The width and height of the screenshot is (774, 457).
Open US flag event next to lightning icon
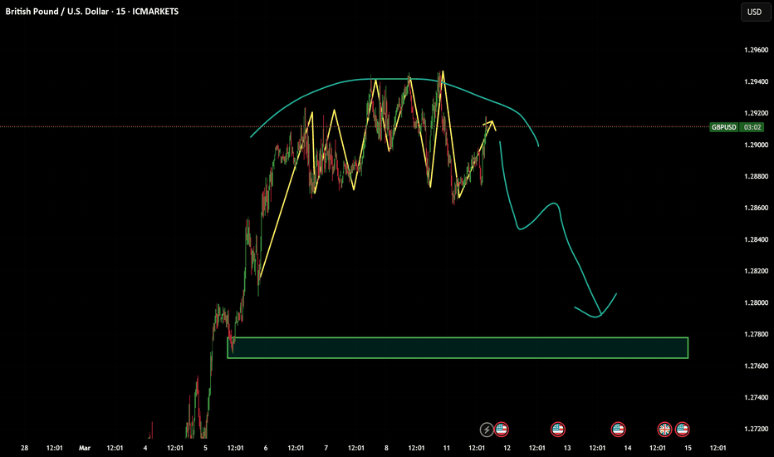[502, 430]
